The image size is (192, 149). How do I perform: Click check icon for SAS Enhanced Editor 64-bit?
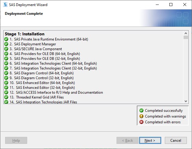[x=6, y=83]
